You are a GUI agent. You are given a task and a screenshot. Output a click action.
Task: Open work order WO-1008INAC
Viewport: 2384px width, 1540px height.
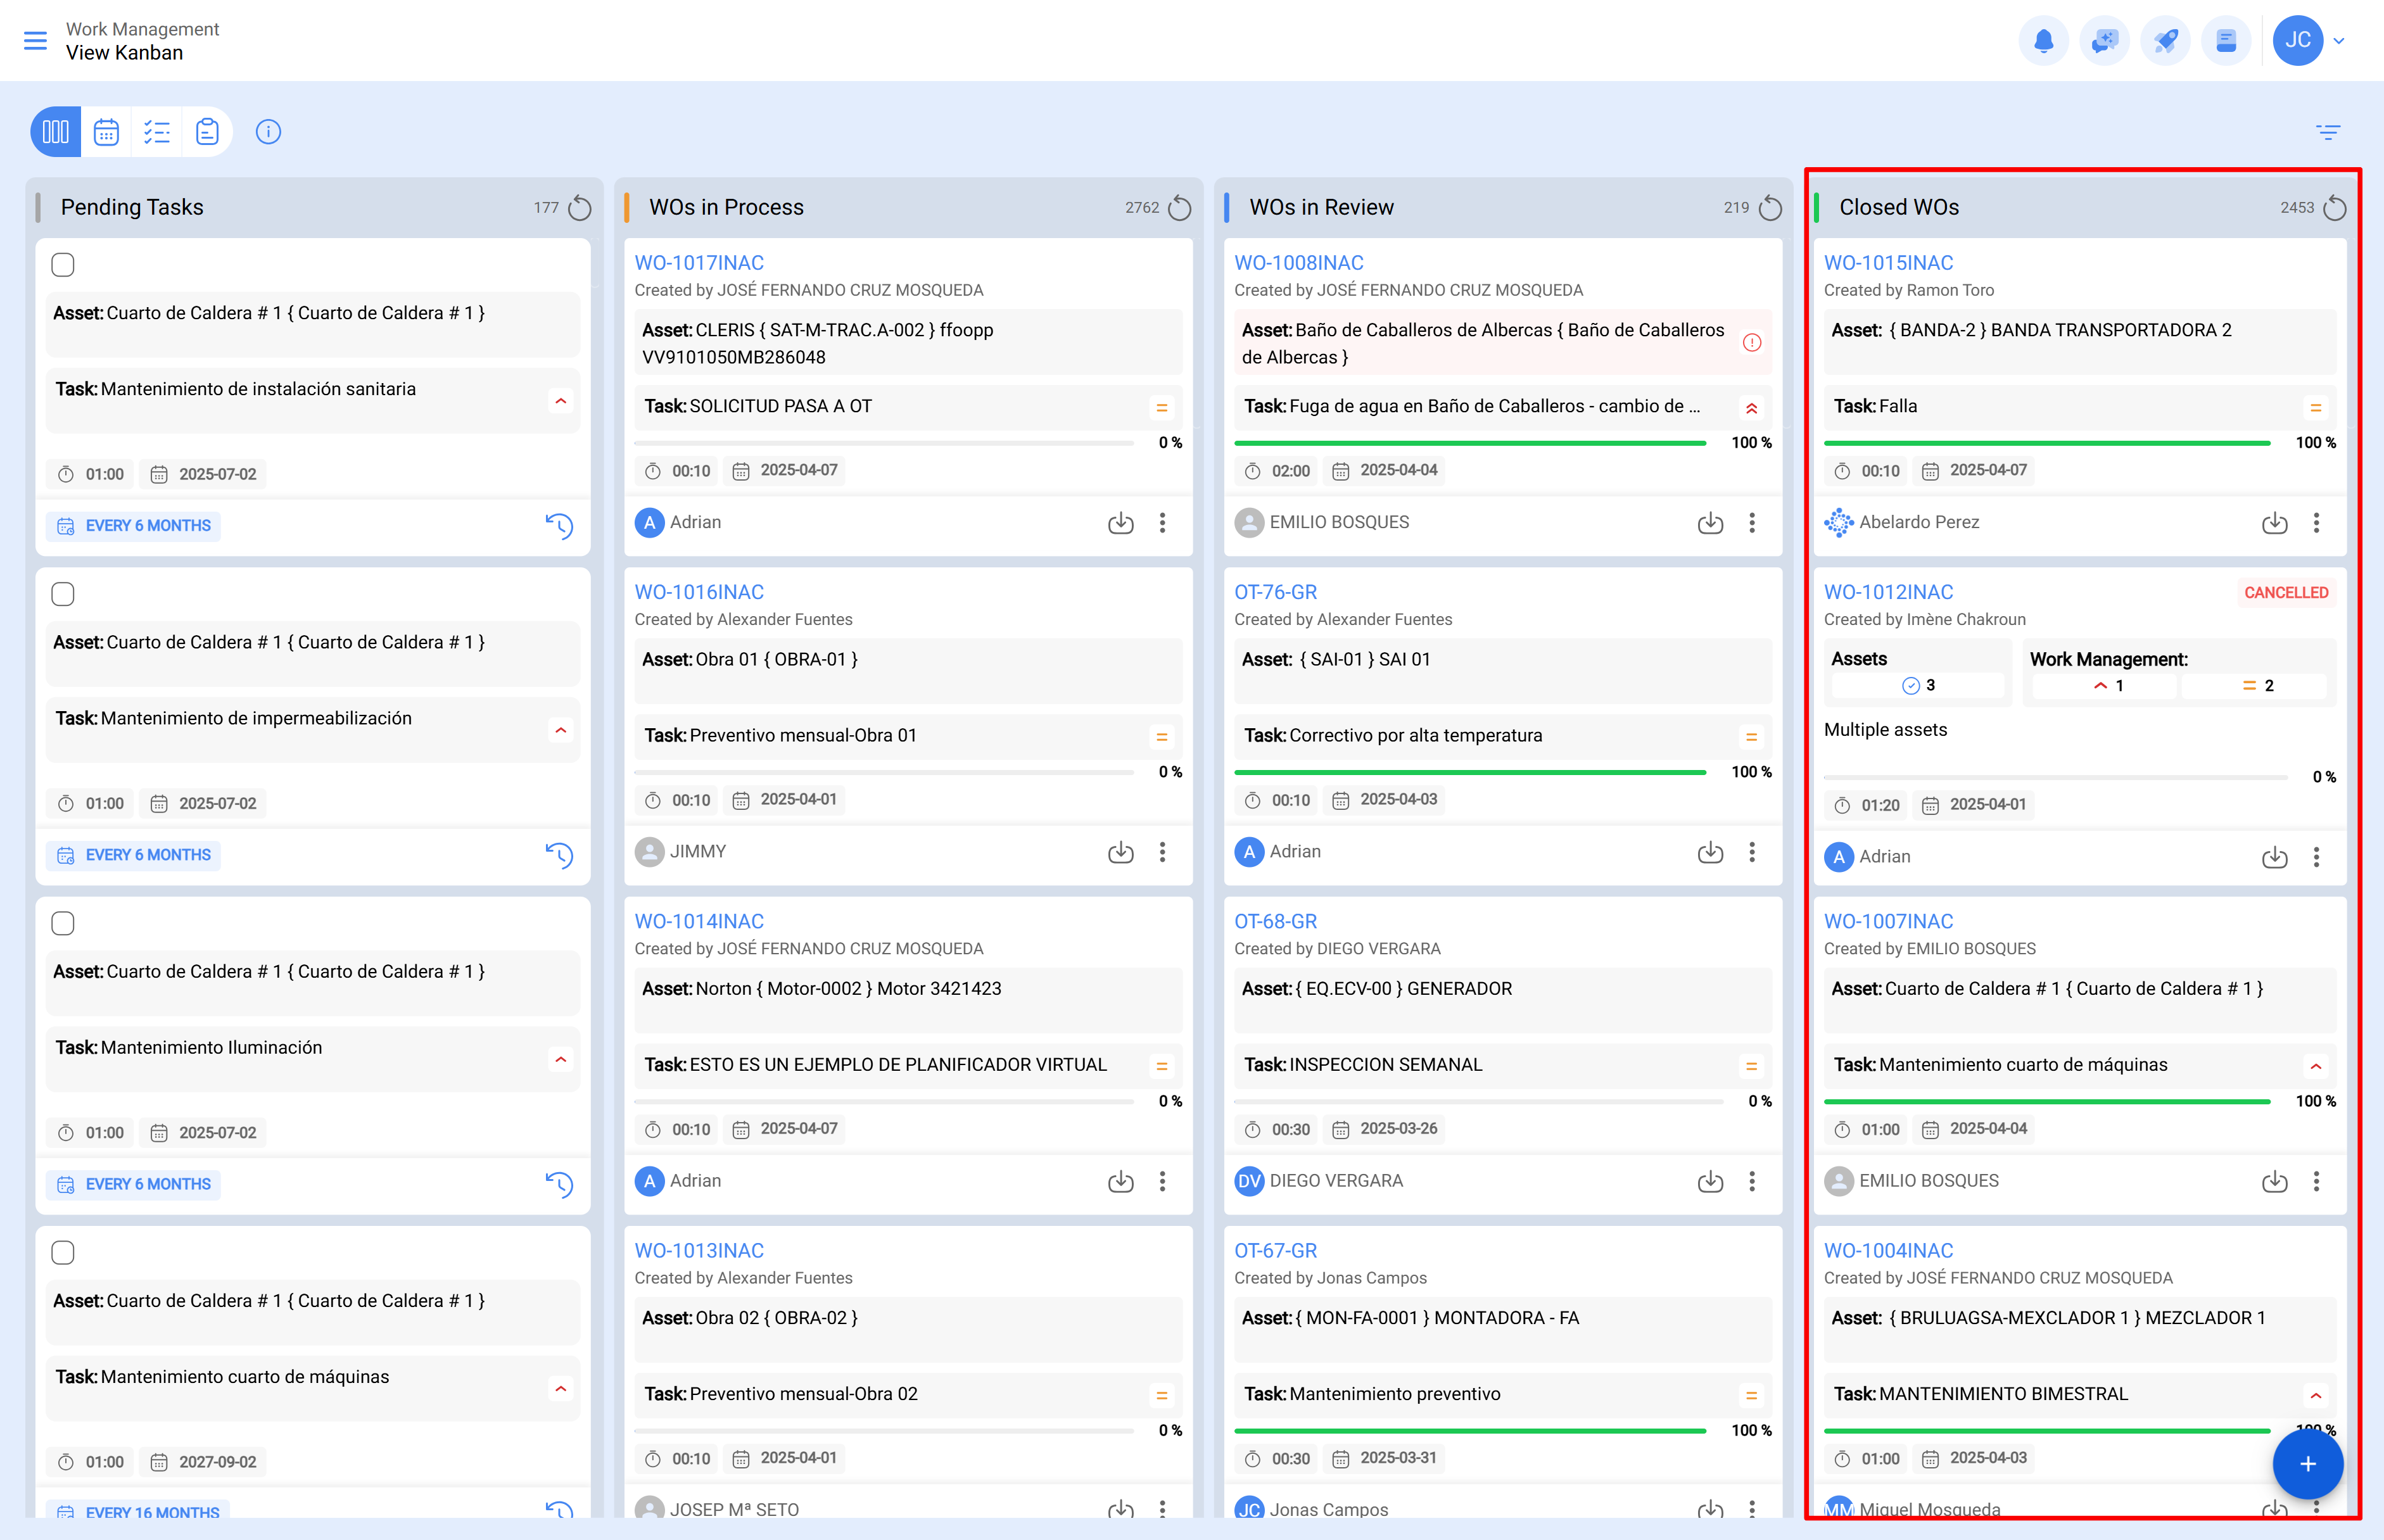point(1298,263)
